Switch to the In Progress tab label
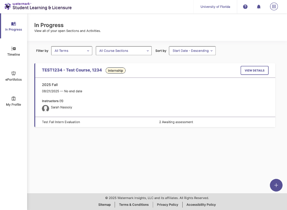287x210 pixels. (13, 29)
